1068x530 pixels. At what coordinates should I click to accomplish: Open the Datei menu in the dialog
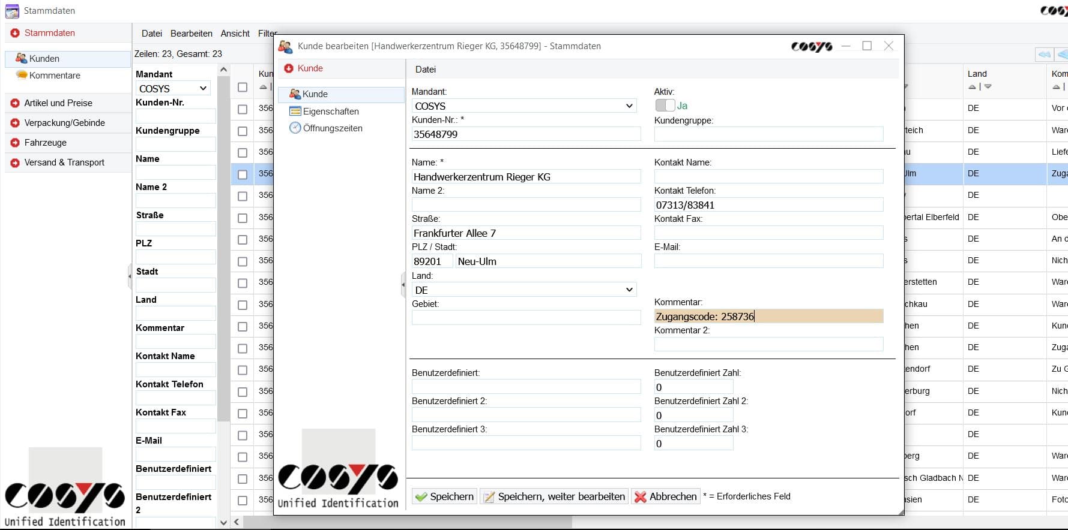[426, 70]
